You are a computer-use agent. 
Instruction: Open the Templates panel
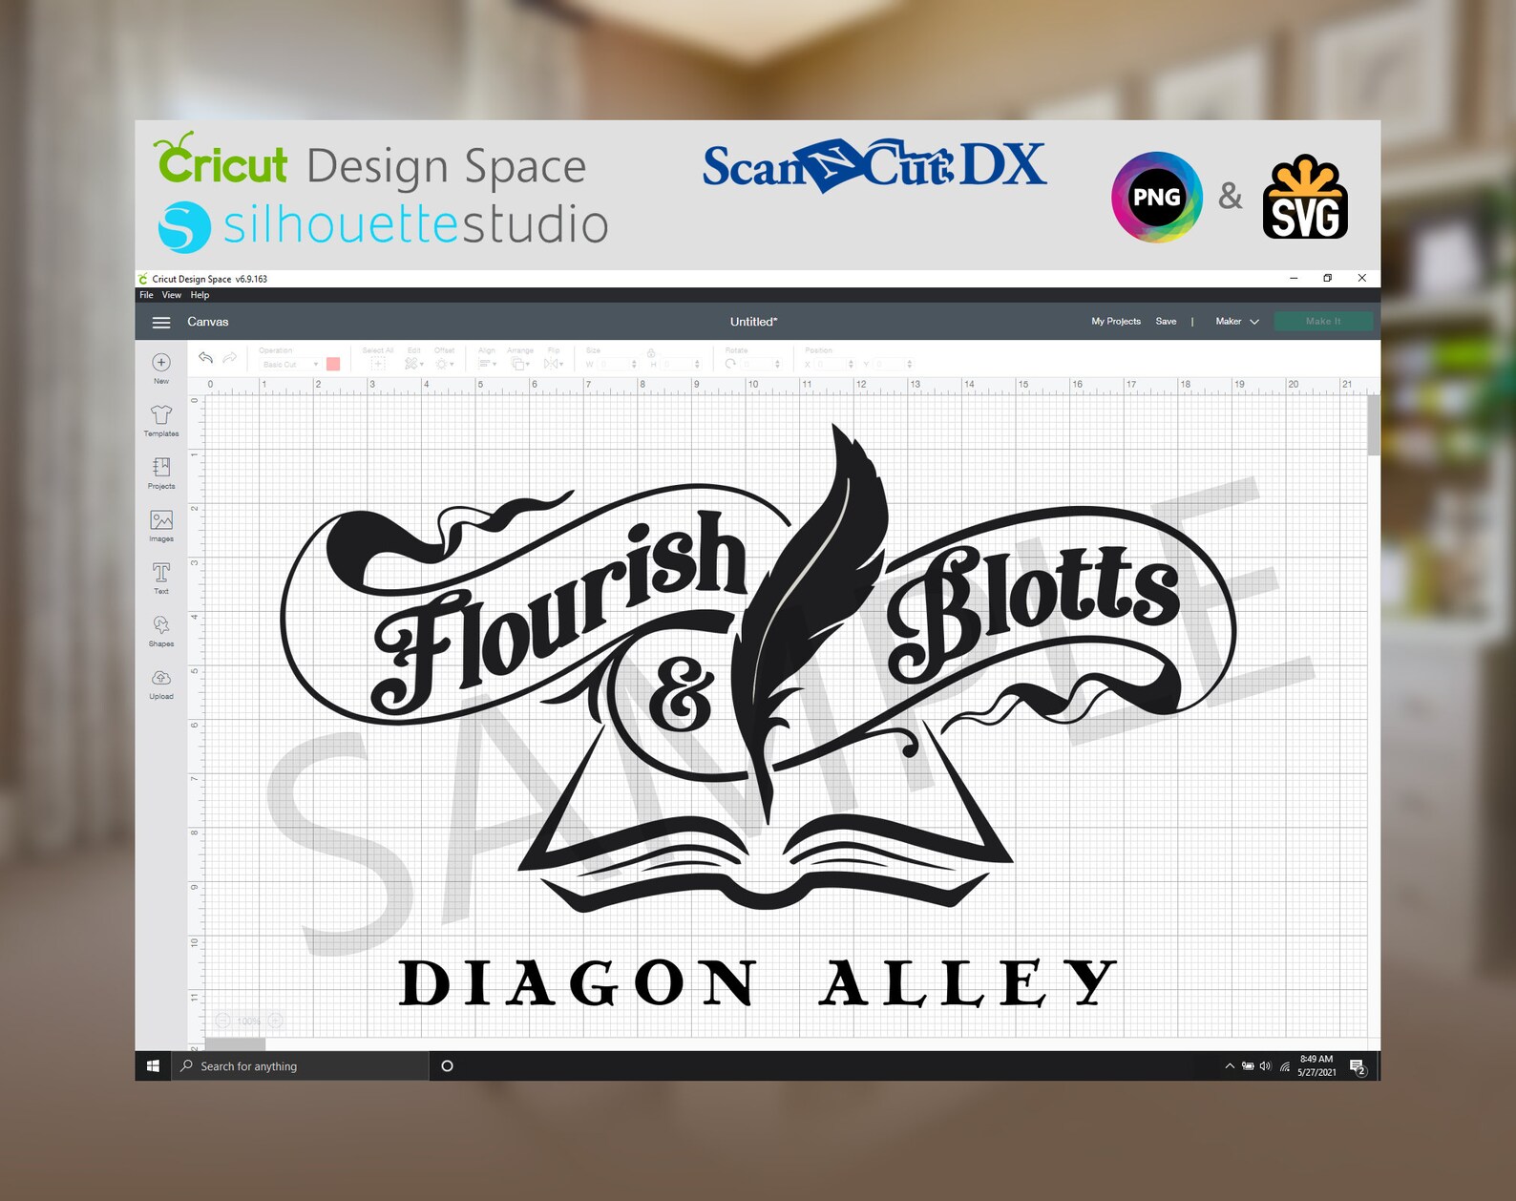click(161, 420)
